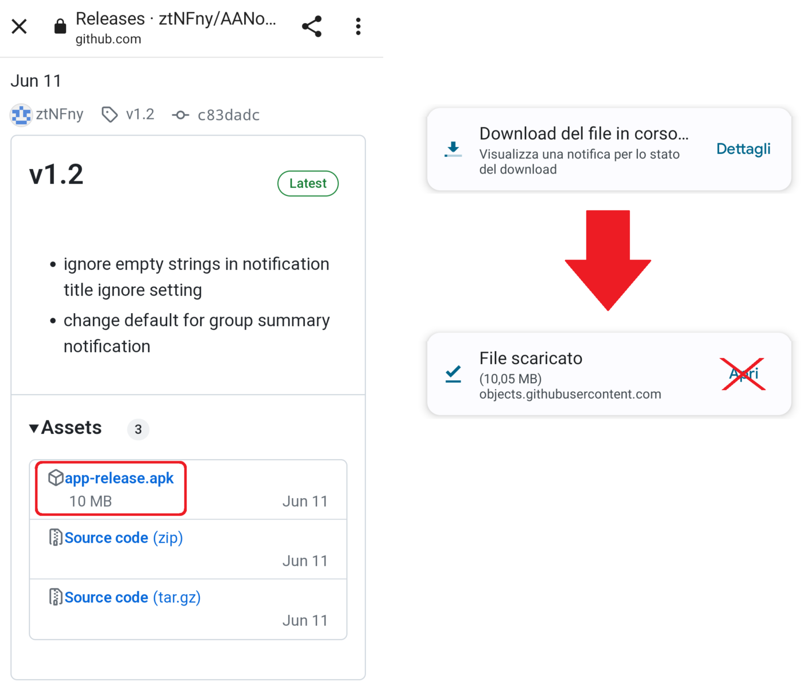Open the ztNFny author profile link

60,114
